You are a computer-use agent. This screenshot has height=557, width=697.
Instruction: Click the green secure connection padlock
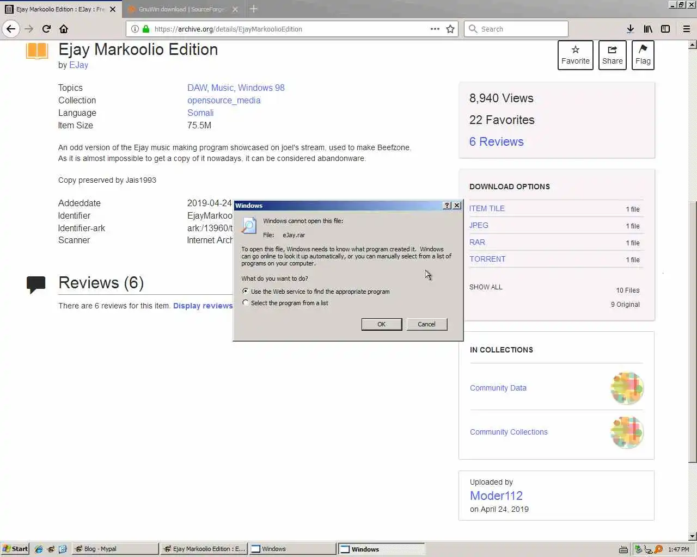pyautogui.click(x=146, y=29)
